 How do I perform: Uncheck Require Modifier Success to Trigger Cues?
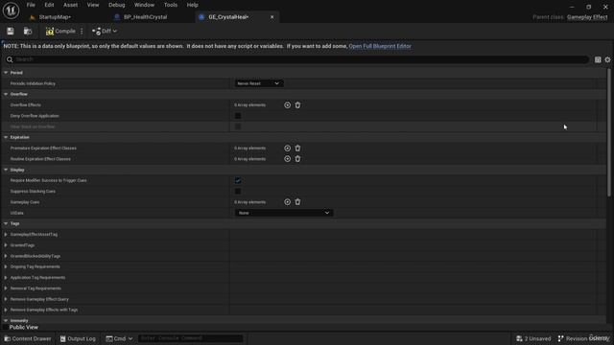click(x=238, y=180)
